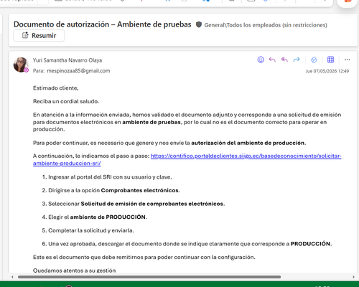Screen dimensions: 359x287
Task: Reply to all with double-arrow icon
Action: (x=284, y=60)
